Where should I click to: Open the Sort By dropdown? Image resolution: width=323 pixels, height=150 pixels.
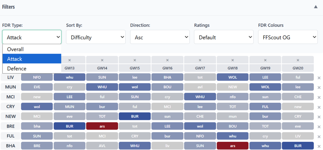[96, 37]
